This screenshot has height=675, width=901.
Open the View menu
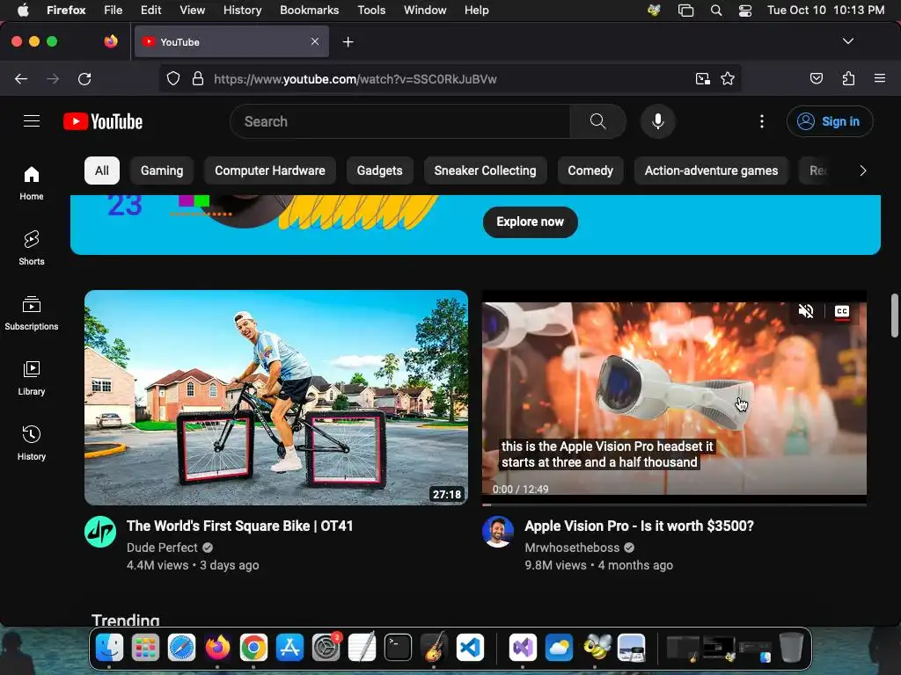tap(192, 10)
